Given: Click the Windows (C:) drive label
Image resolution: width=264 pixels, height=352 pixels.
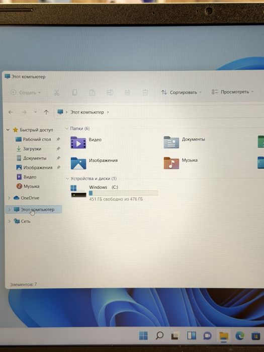Looking at the screenshot, I should coord(104,187).
